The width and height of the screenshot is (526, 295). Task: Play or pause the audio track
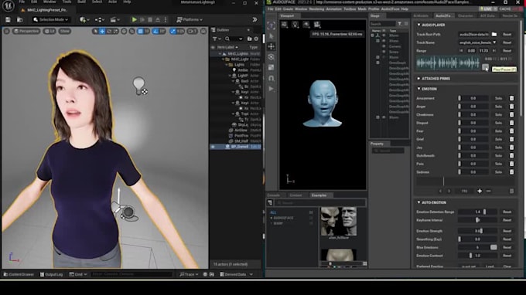[486, 67]
